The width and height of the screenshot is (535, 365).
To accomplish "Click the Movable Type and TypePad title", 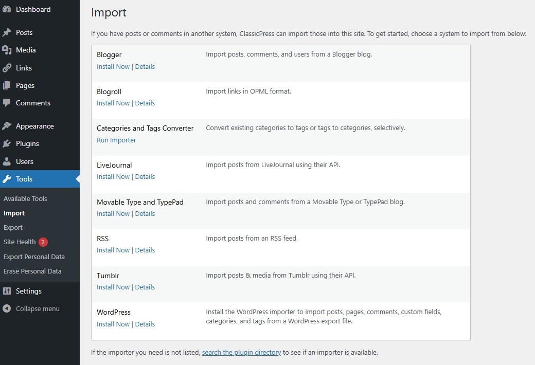I will (140, 202).
